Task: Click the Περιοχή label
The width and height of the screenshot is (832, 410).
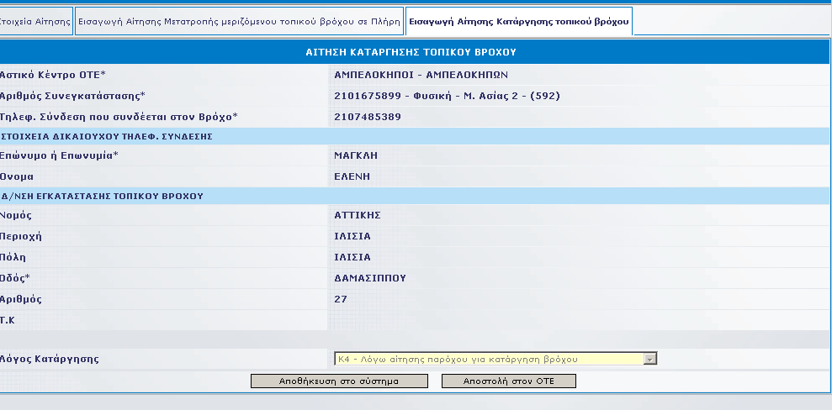Action: click(21, 236)
